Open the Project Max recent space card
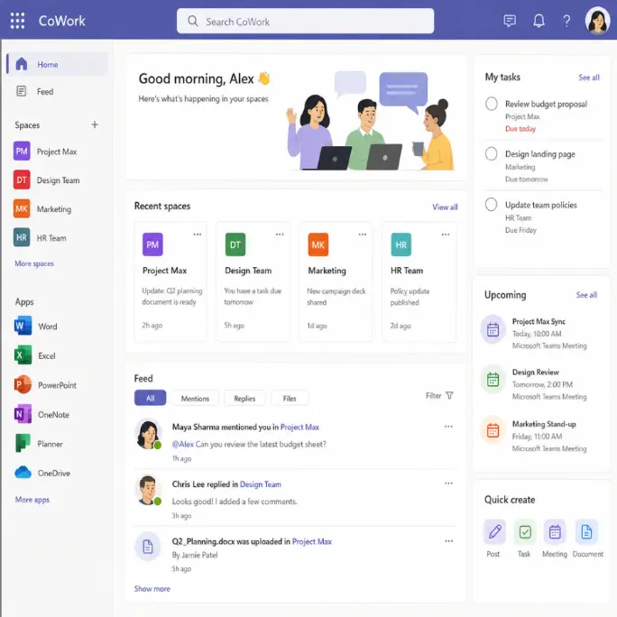Screen dimensions: 617x617 [170, 281]
